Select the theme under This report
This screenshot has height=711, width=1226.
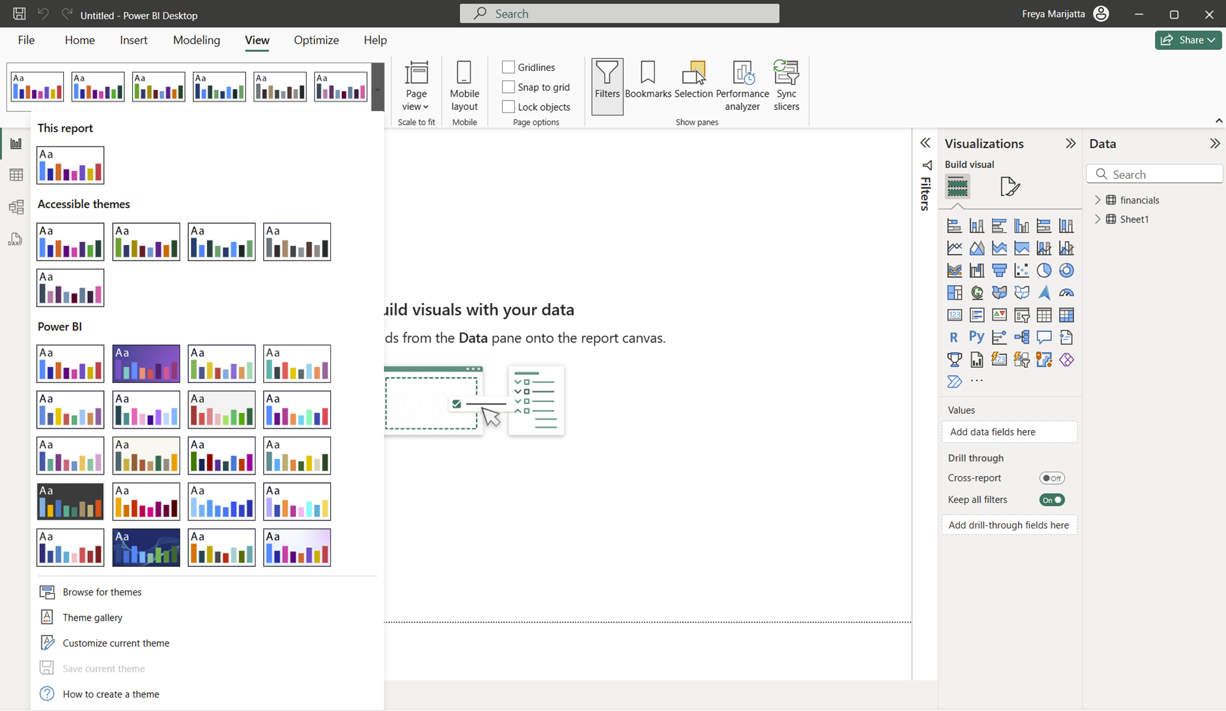pos(70,165)
